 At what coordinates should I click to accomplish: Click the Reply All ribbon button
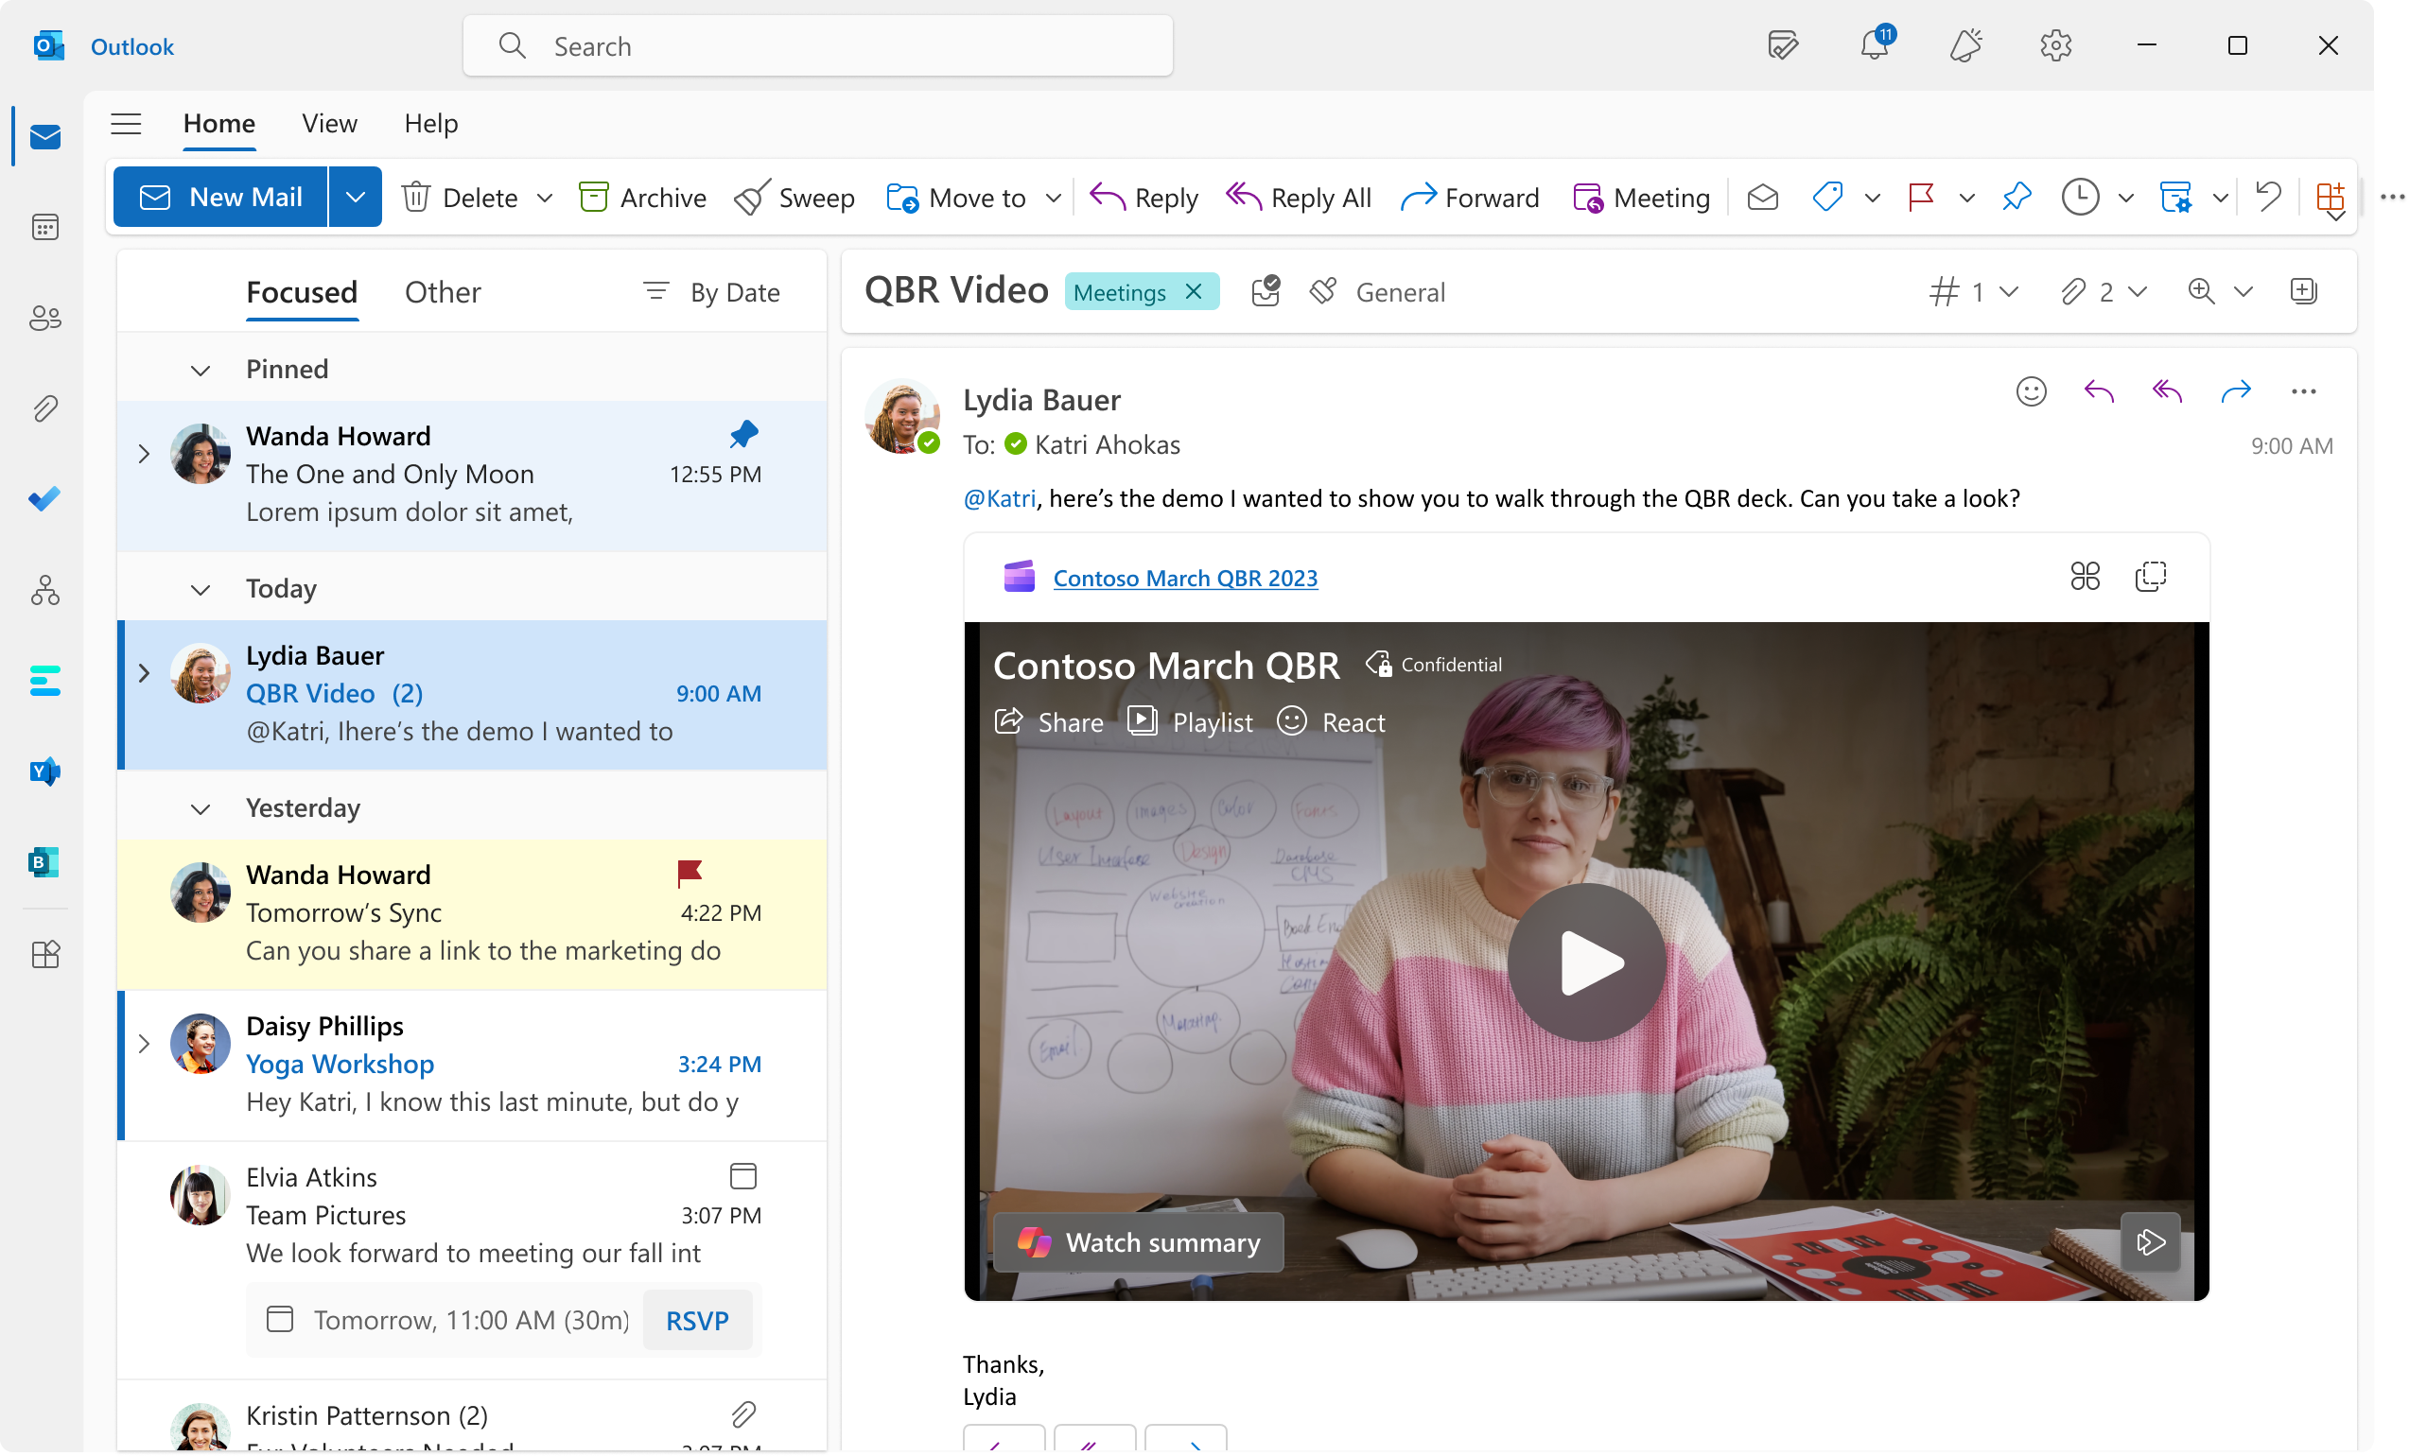(1299, 198)
